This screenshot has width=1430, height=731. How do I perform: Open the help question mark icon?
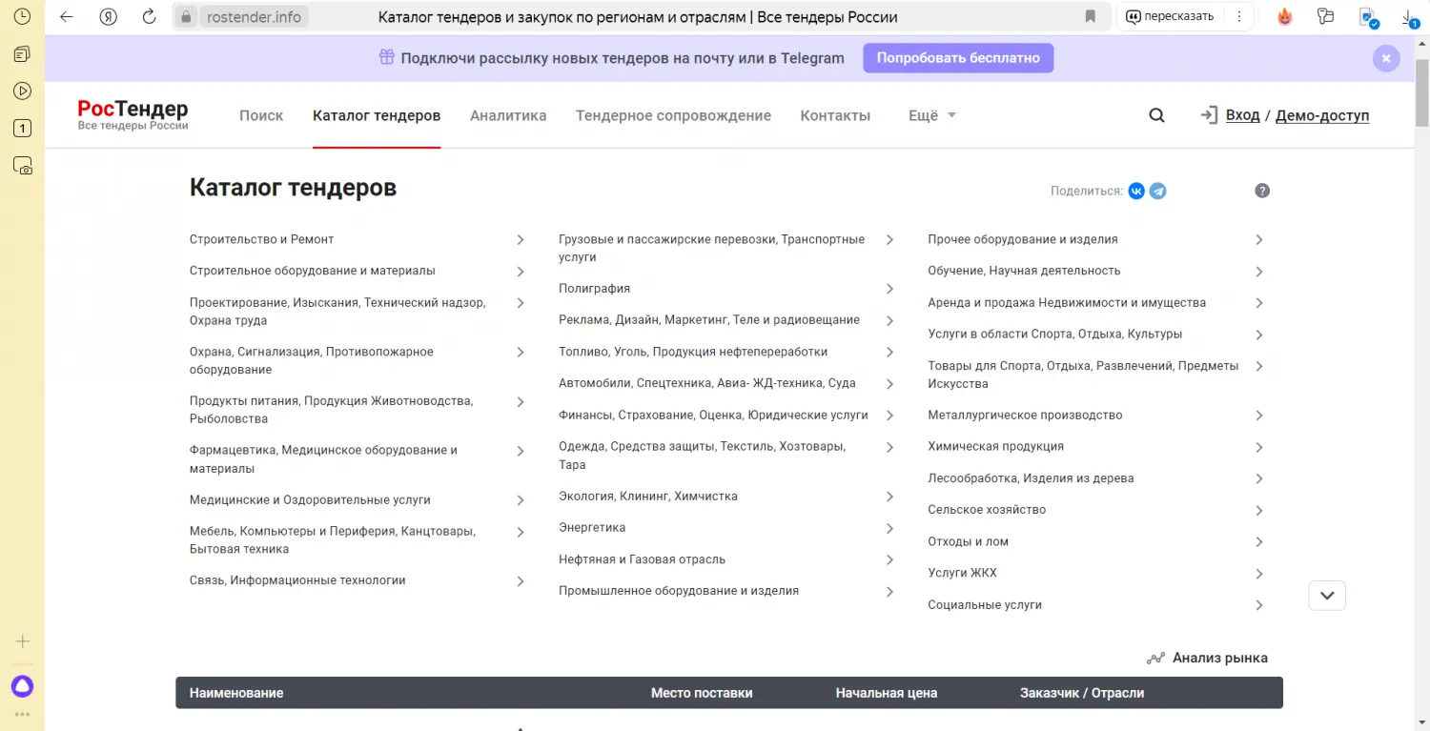(x=1262, y=191)
